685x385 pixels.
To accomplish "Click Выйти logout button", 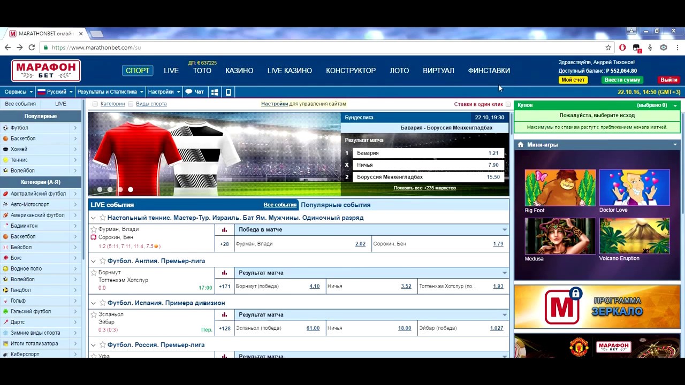I will (668, 80).
